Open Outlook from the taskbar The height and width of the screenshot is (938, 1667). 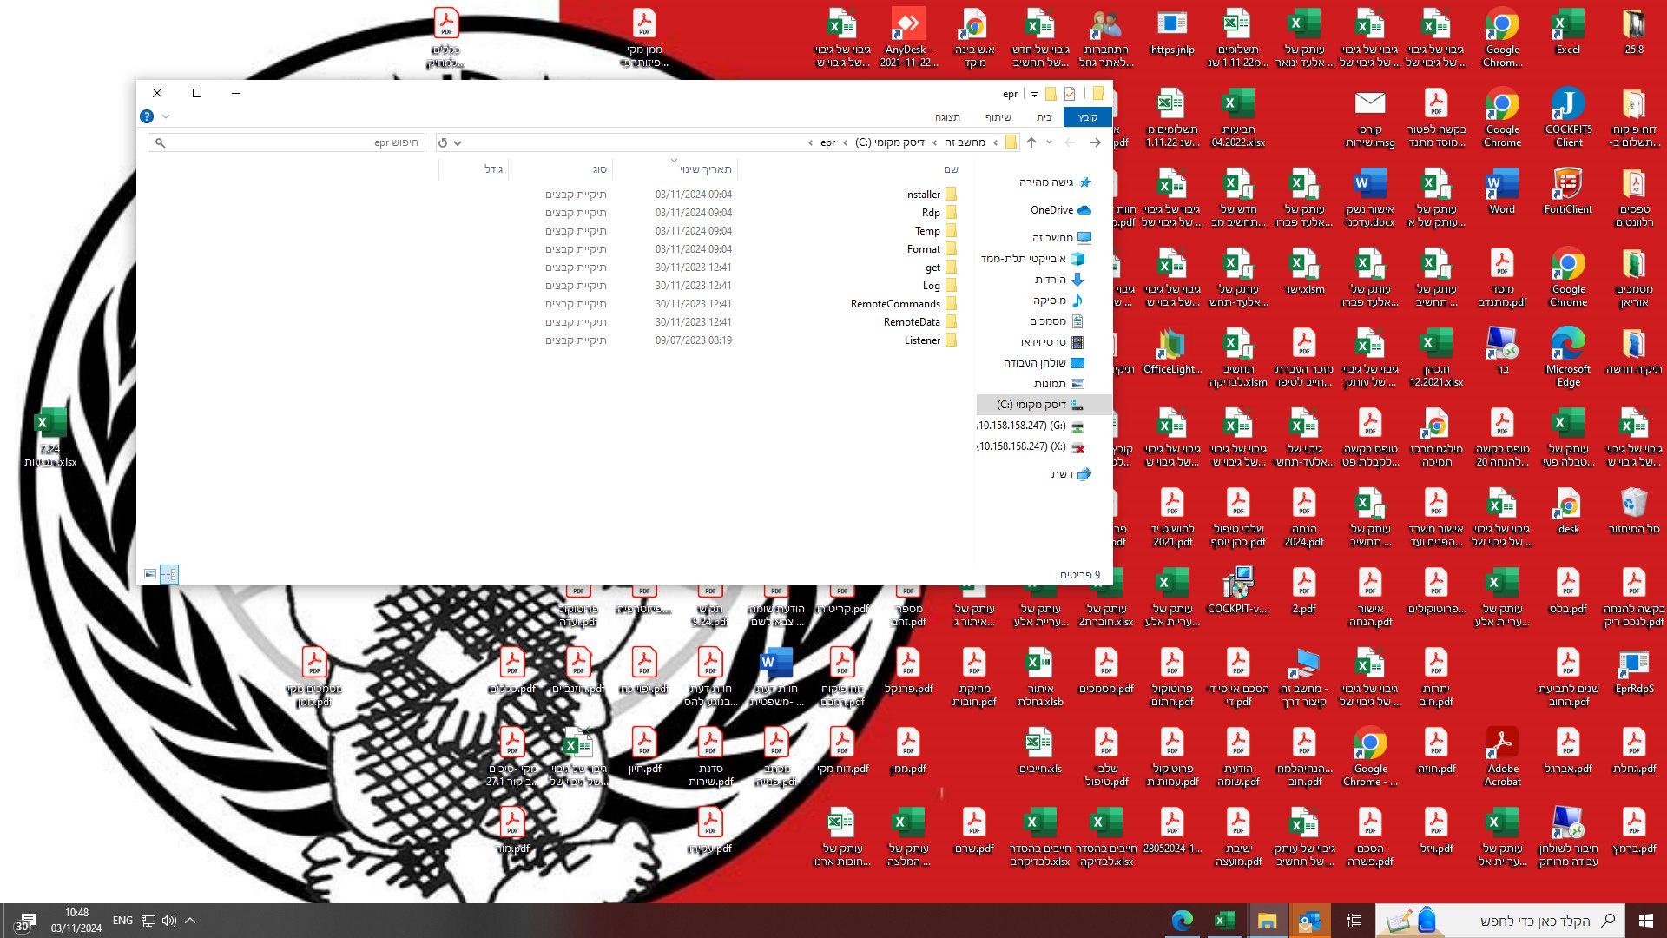1309,921
